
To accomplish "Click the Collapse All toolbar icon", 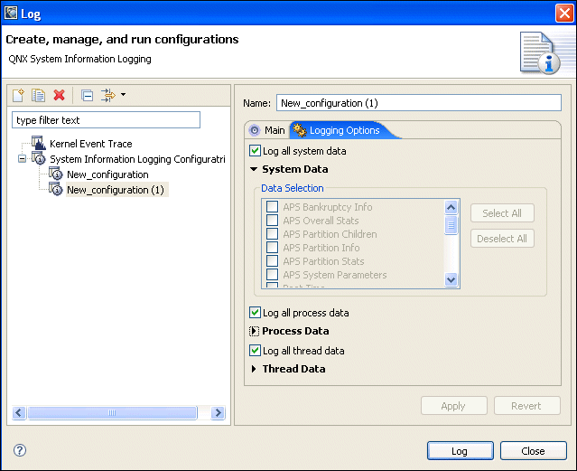I will pyautogui.click(x=87, y=95).
